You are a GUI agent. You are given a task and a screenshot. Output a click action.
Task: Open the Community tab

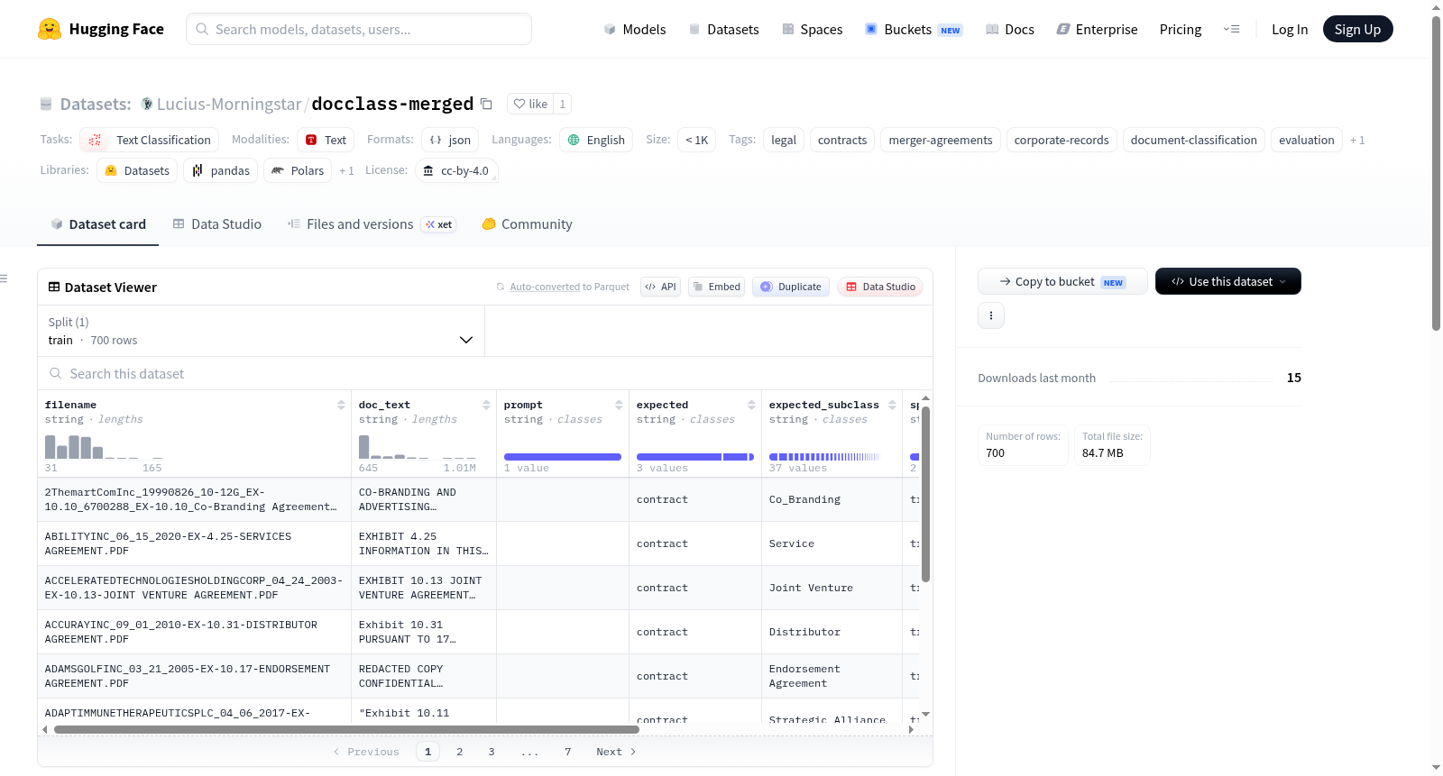[528, 224]
